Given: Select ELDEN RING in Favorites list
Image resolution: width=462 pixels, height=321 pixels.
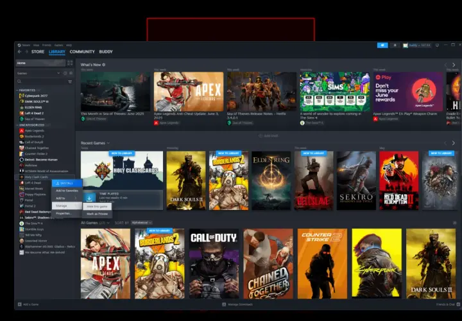Looking at the screenshot, I should (x=33, y=107).
